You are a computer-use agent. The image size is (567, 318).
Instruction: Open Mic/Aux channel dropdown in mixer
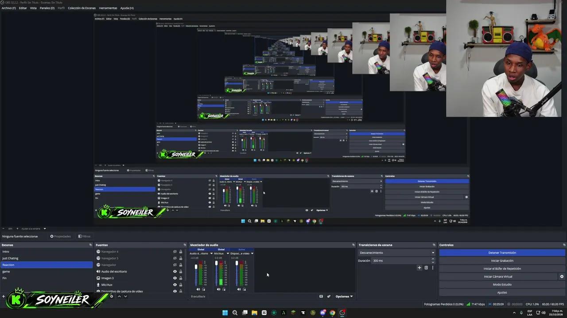[228, 254]
